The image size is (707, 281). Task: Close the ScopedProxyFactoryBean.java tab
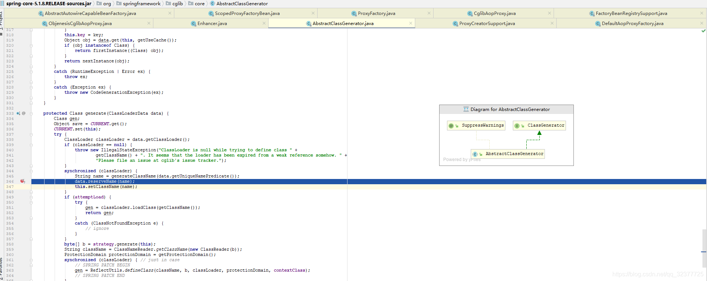[313, 13]
